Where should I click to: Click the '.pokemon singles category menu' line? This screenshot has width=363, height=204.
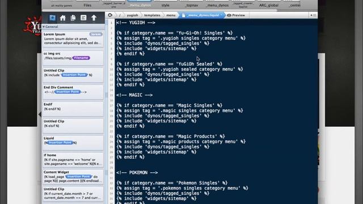point(182,188)
